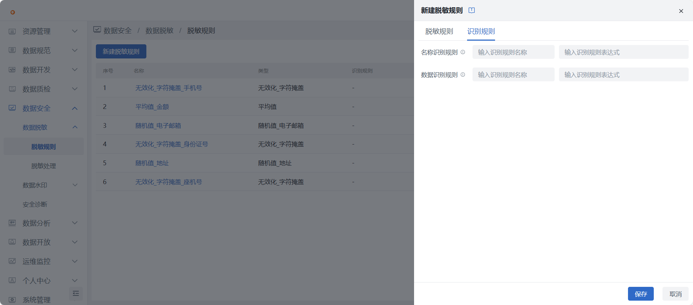693x305 pixels.
Task: Click 数据安全 in the breadcrumb
Action: (x=117, y=30)
